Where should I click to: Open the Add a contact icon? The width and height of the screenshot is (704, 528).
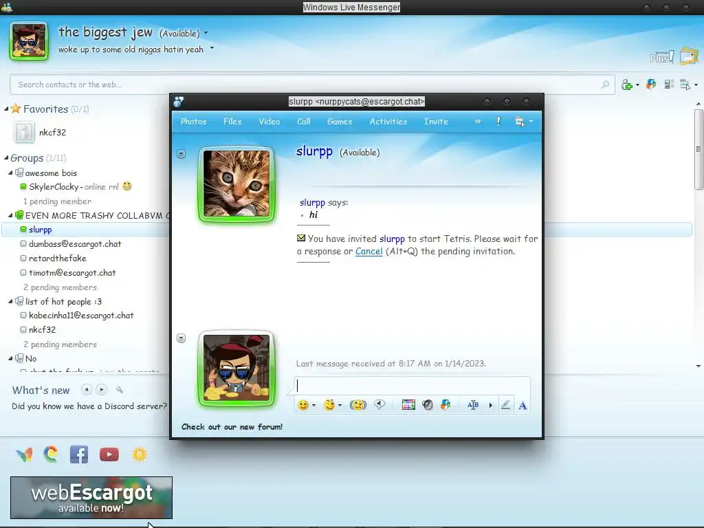(627, 85)
